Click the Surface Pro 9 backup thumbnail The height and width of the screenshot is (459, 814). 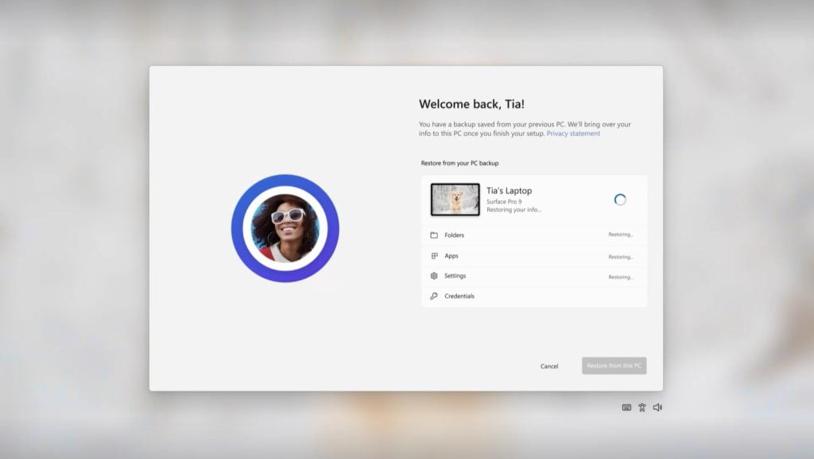[x=453, y=199]
